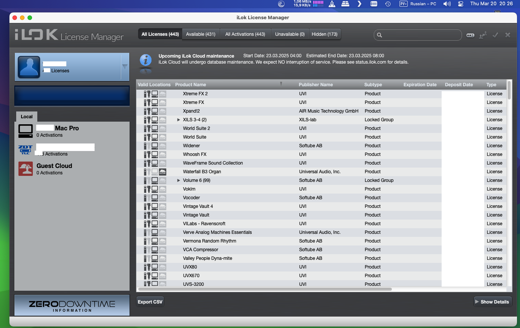Viewport: 520px width, 328px height.
Task: Click the horizontal scrollbar below the license list
Action: tap(265, 289)
